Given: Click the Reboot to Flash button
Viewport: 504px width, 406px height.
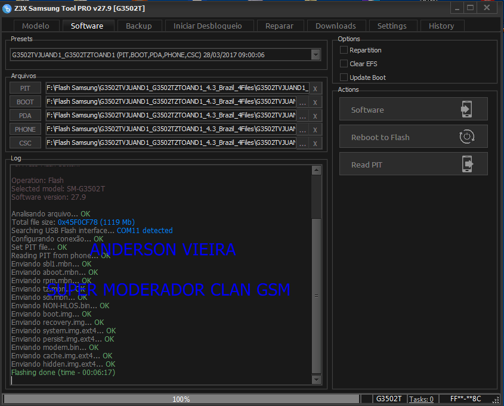Looking at the screenshot, I should (x=413, y=137).
